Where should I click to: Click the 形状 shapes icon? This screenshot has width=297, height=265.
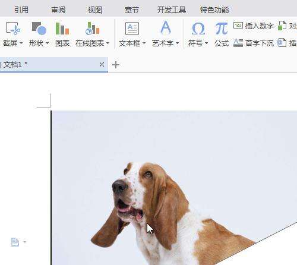pyautogui.click(x=39, y=29)
